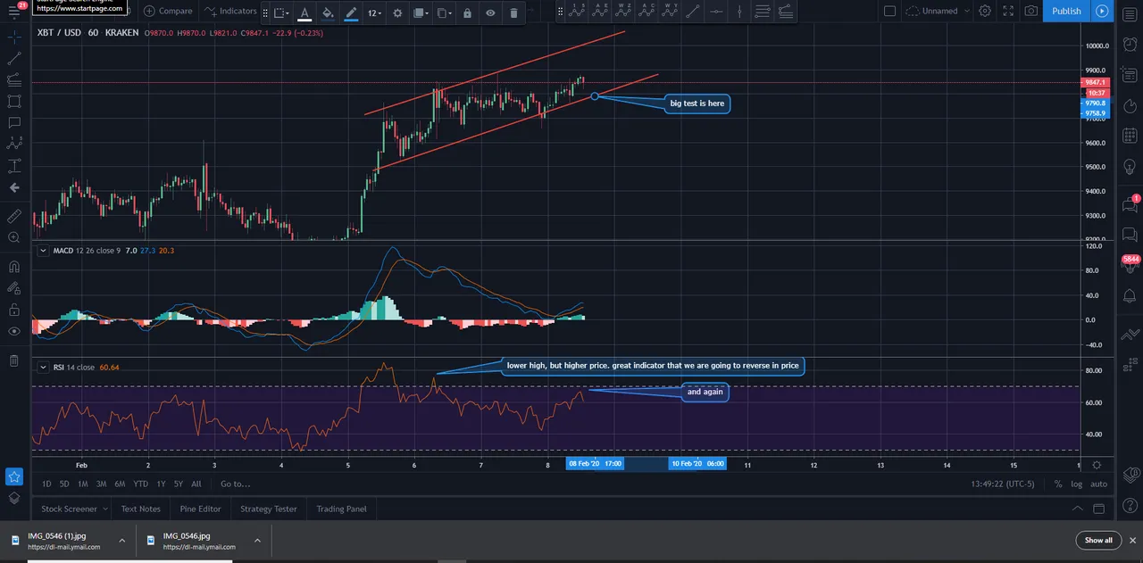Choose the vertical line favorite tool

pyautogui.click(x=739, y=12)
